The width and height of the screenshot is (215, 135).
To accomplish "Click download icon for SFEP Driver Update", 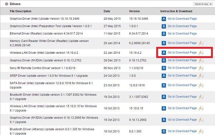I will pos(164,76).
